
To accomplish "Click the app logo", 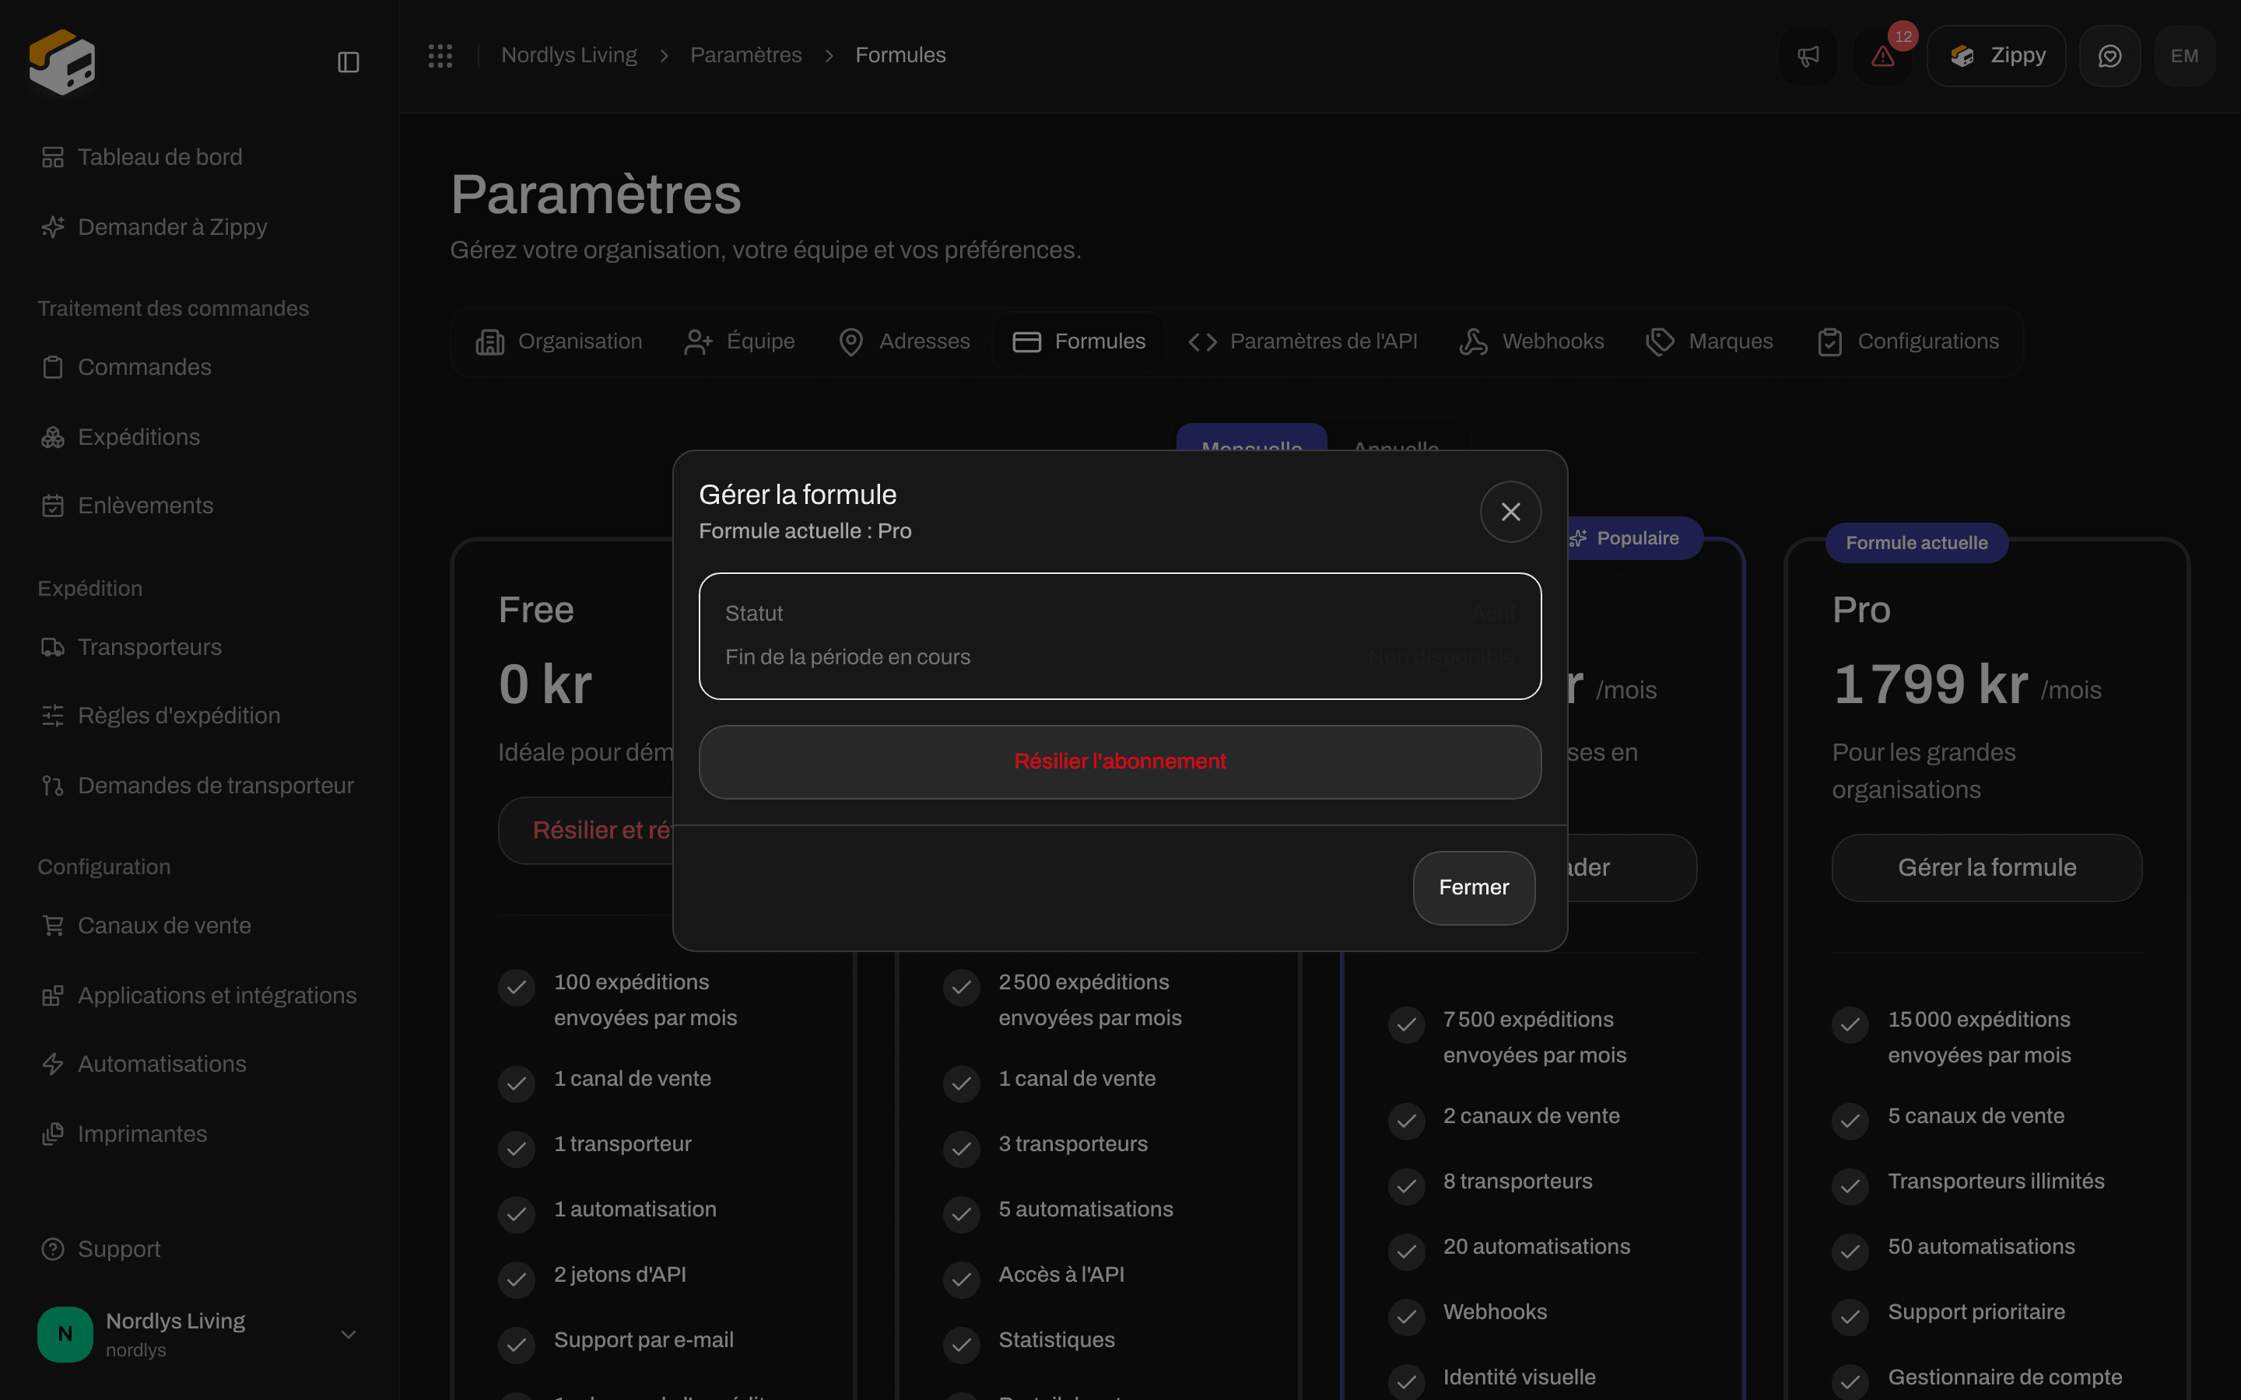I will coord(62,62).
